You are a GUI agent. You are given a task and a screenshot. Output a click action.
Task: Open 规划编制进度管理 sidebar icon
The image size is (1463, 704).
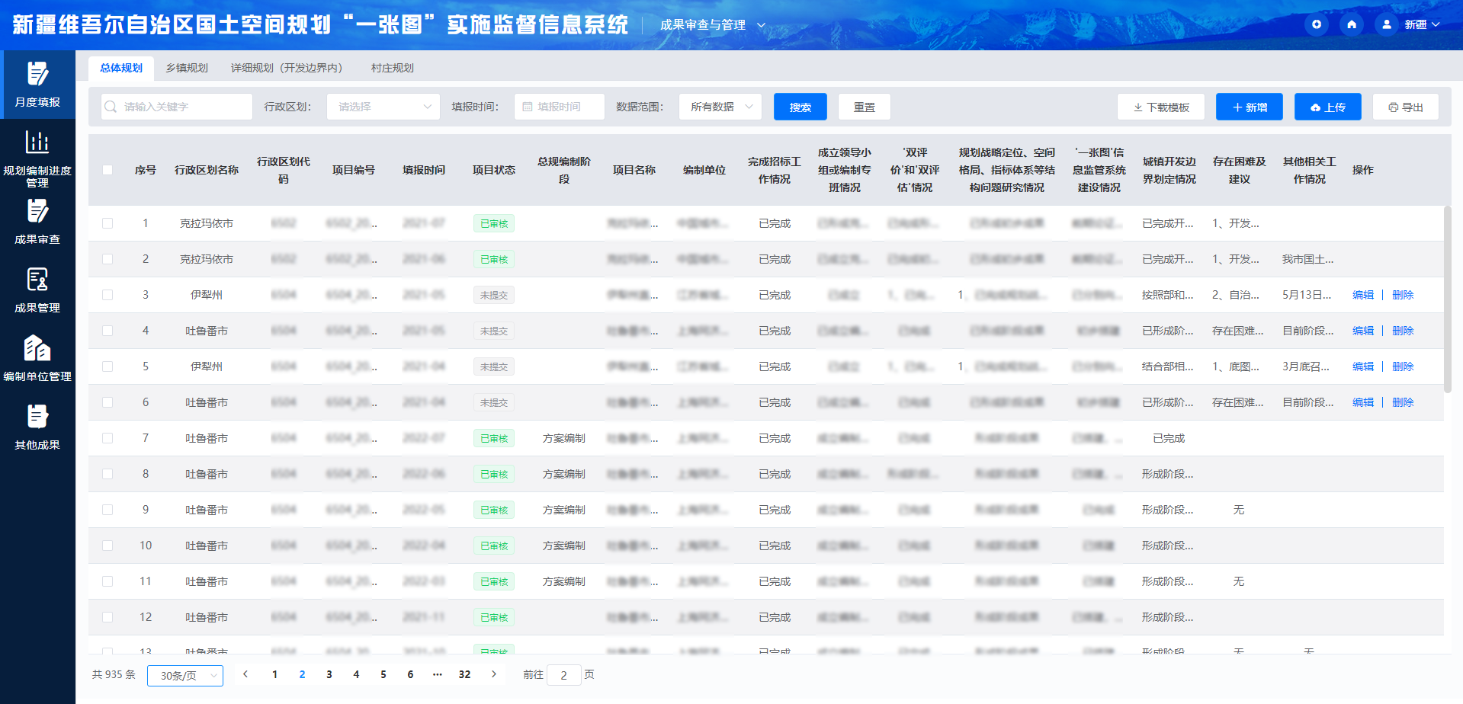[x=37, y=159]
